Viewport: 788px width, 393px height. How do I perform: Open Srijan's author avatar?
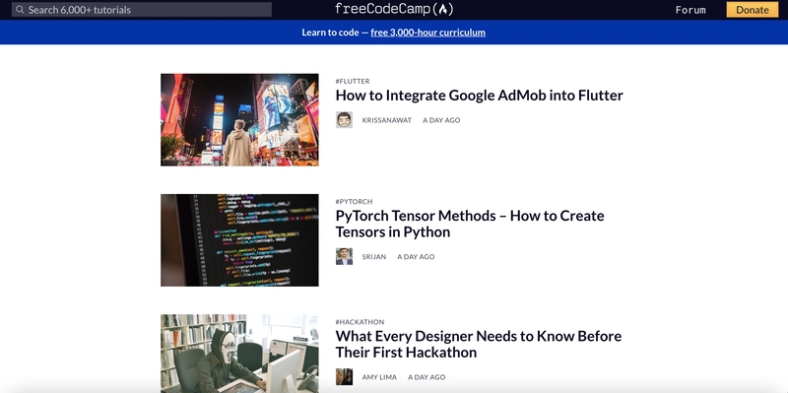[x=344, y=256]
